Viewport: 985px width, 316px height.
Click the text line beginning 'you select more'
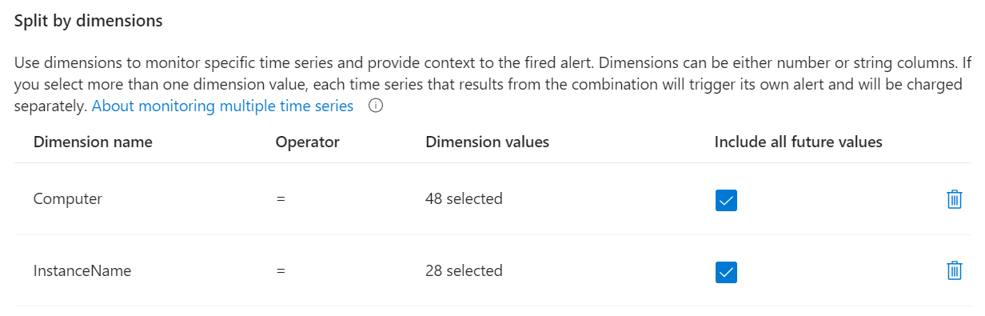(x=488, y=84)
